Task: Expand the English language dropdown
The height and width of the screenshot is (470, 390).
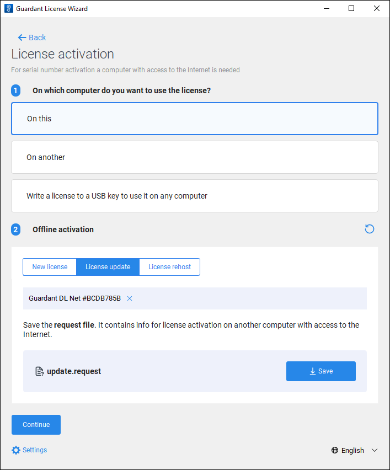Action: click(x=375, y=450)
